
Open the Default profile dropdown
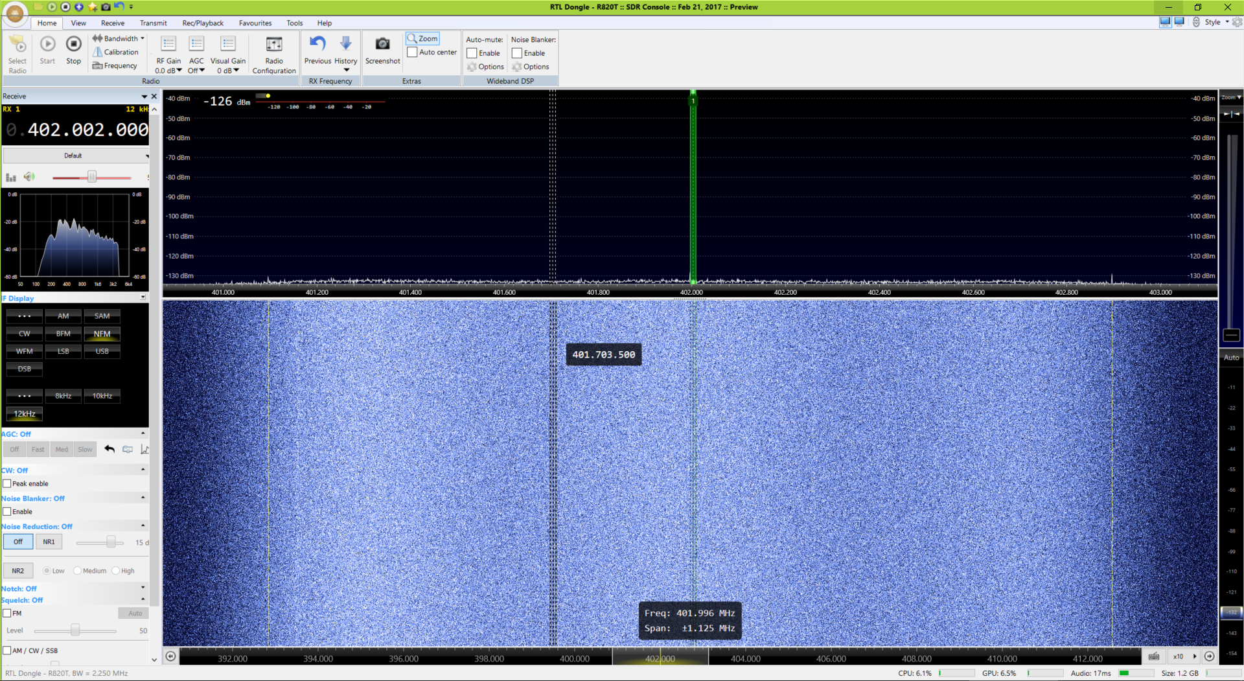pos(76,156)
